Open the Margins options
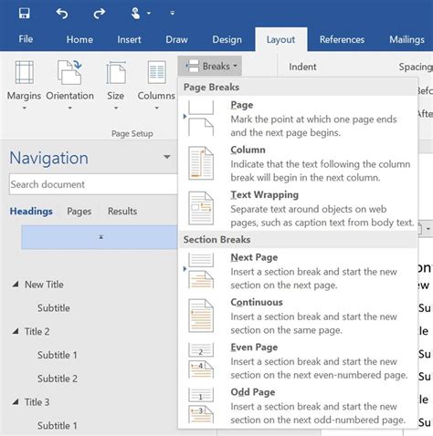 click(24, 85)
